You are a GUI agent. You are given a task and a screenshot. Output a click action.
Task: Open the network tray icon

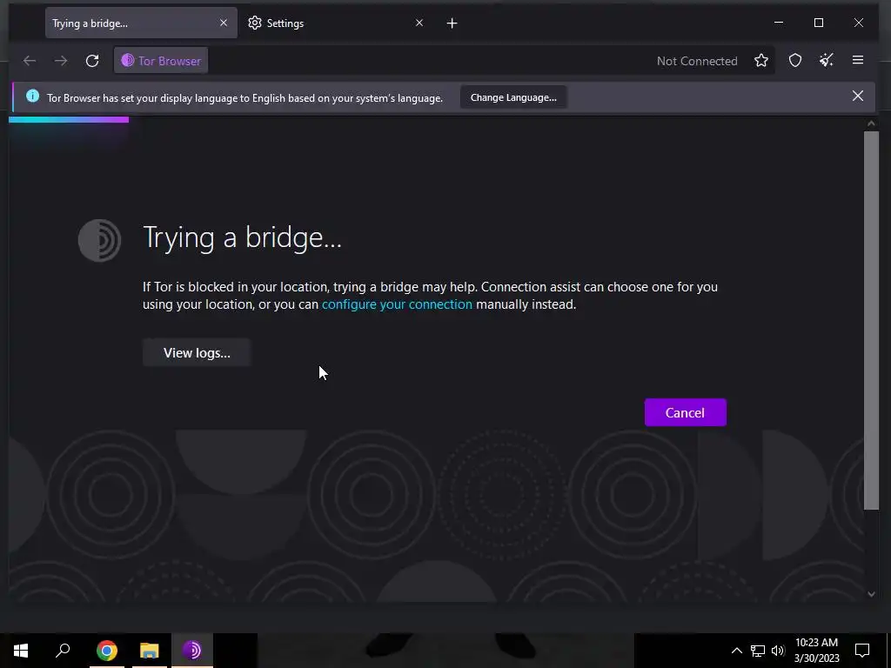758,651
